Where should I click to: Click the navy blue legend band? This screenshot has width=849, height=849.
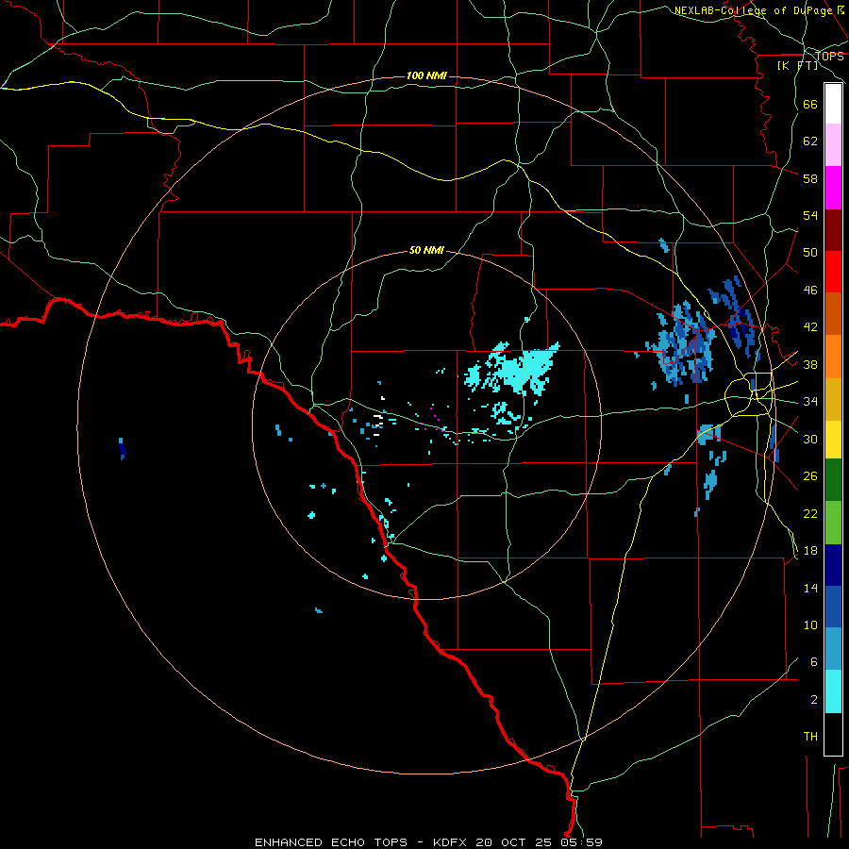pyautogui.click(x=833, y=565)
